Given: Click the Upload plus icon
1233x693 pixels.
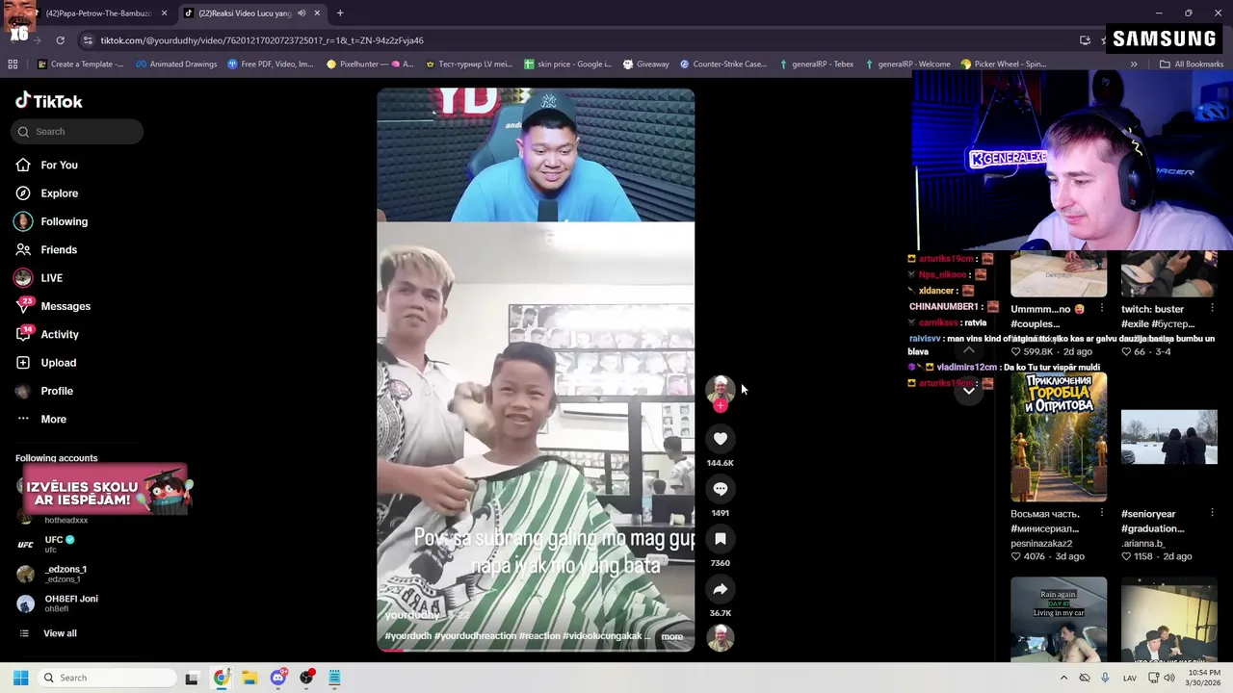Looking at the screenshot, I should coord(23,363).
